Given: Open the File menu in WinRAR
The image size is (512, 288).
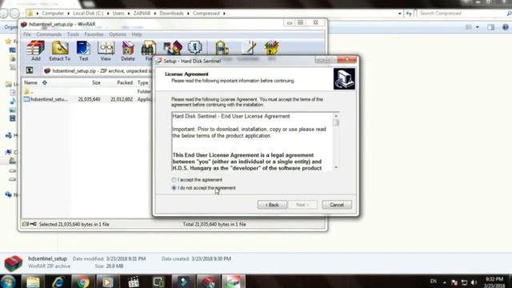Looking at the screenshot, I should pyautogui.click(x=27, y=34).
